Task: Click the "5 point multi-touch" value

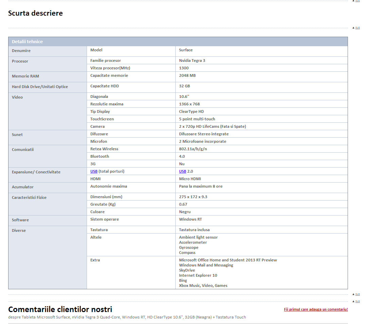Action: click(x=197, y=119)
